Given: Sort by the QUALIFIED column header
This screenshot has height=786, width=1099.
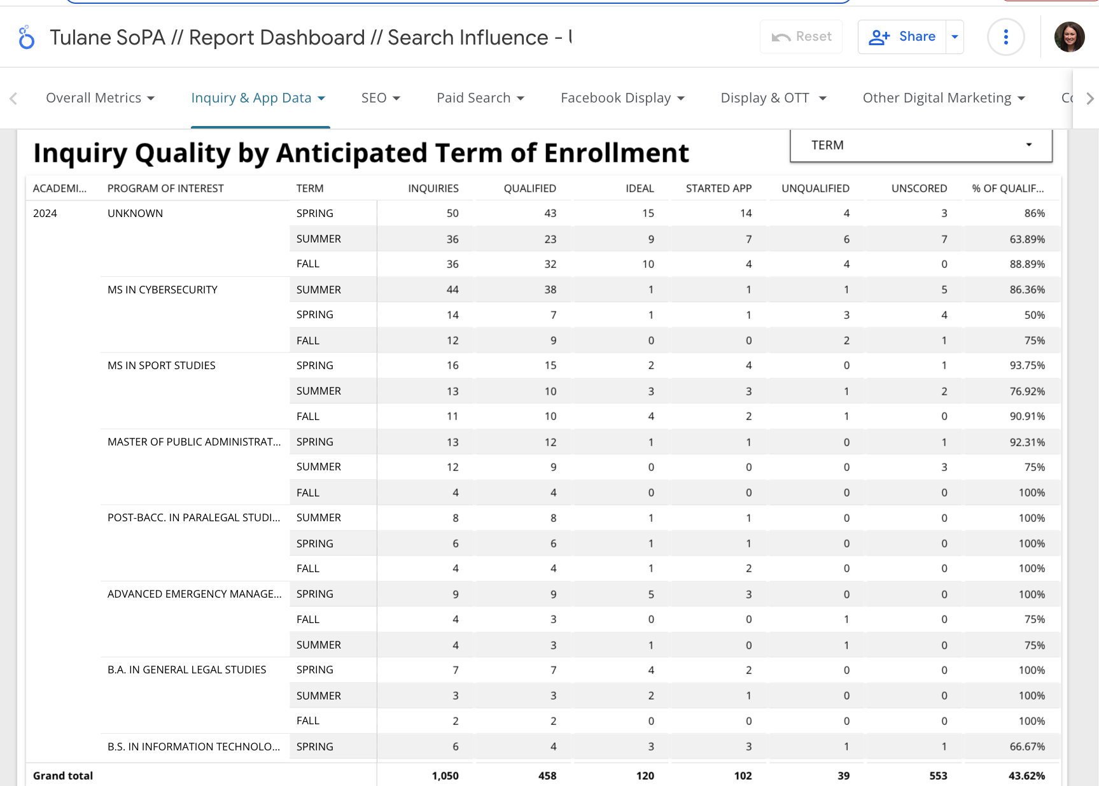Looking at the screenshot, I should [530, 188].
